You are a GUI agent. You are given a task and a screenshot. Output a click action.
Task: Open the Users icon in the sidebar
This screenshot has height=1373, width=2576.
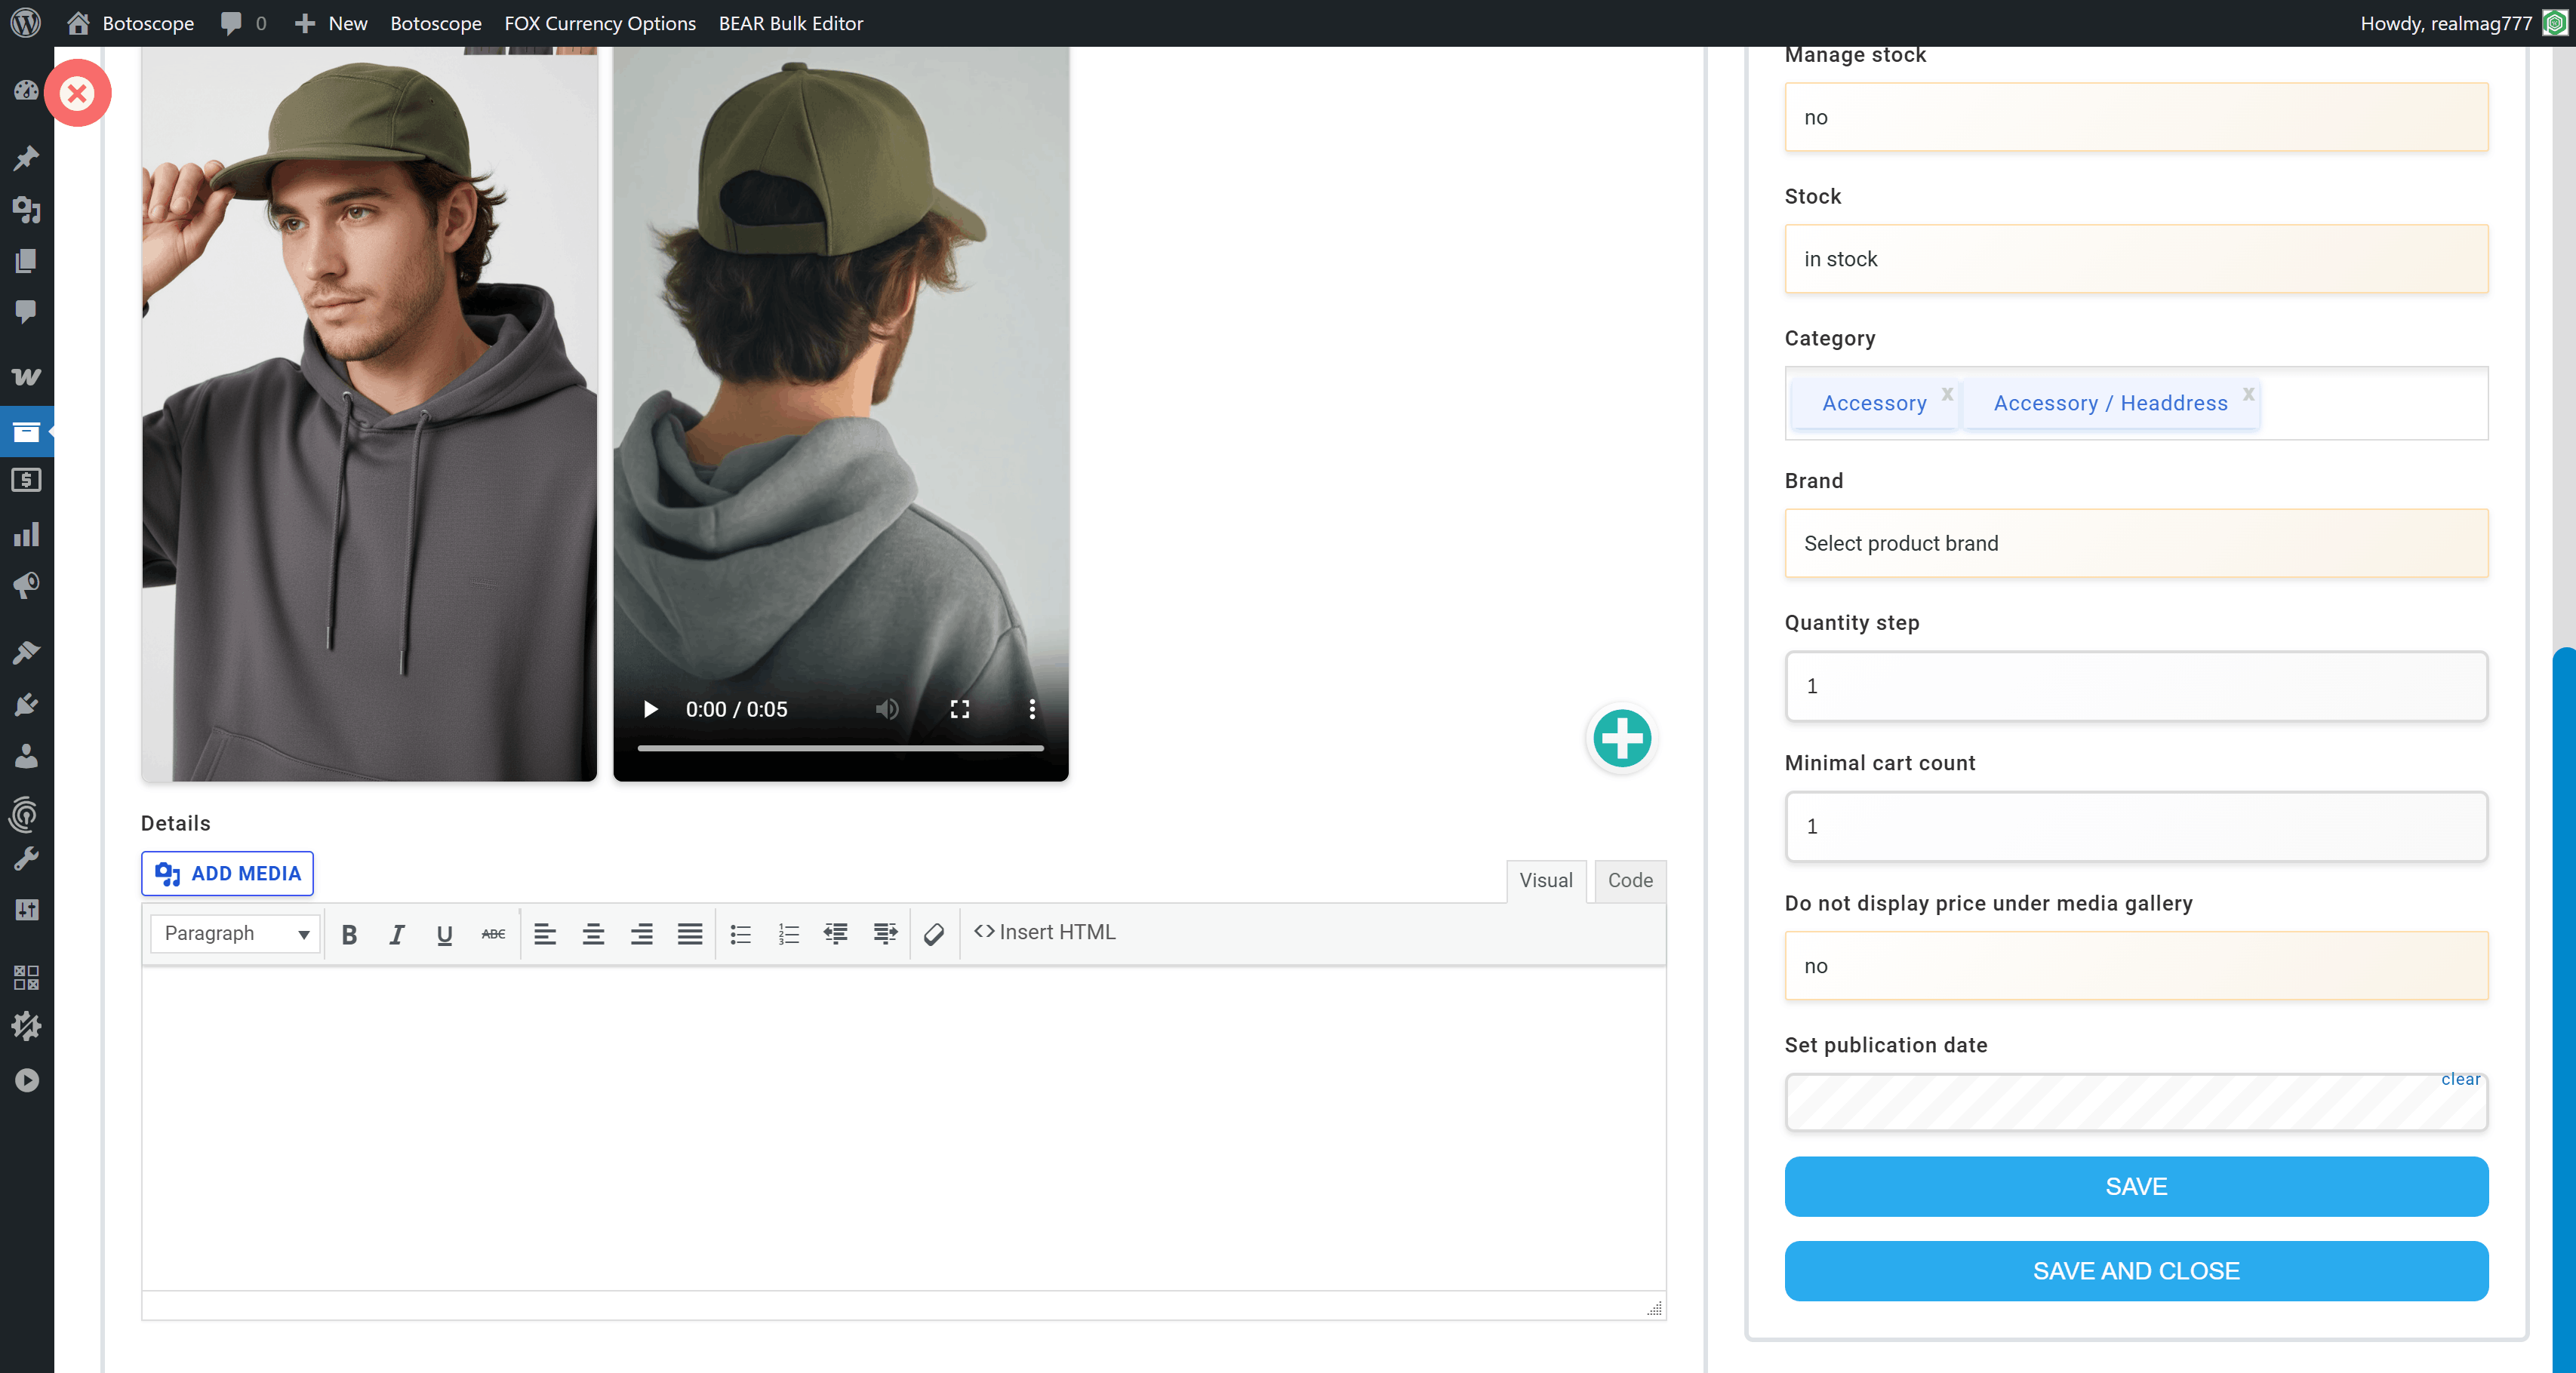25,755
